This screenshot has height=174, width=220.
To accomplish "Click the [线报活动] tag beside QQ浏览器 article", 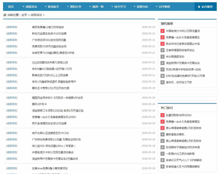I will pos(12,62).
